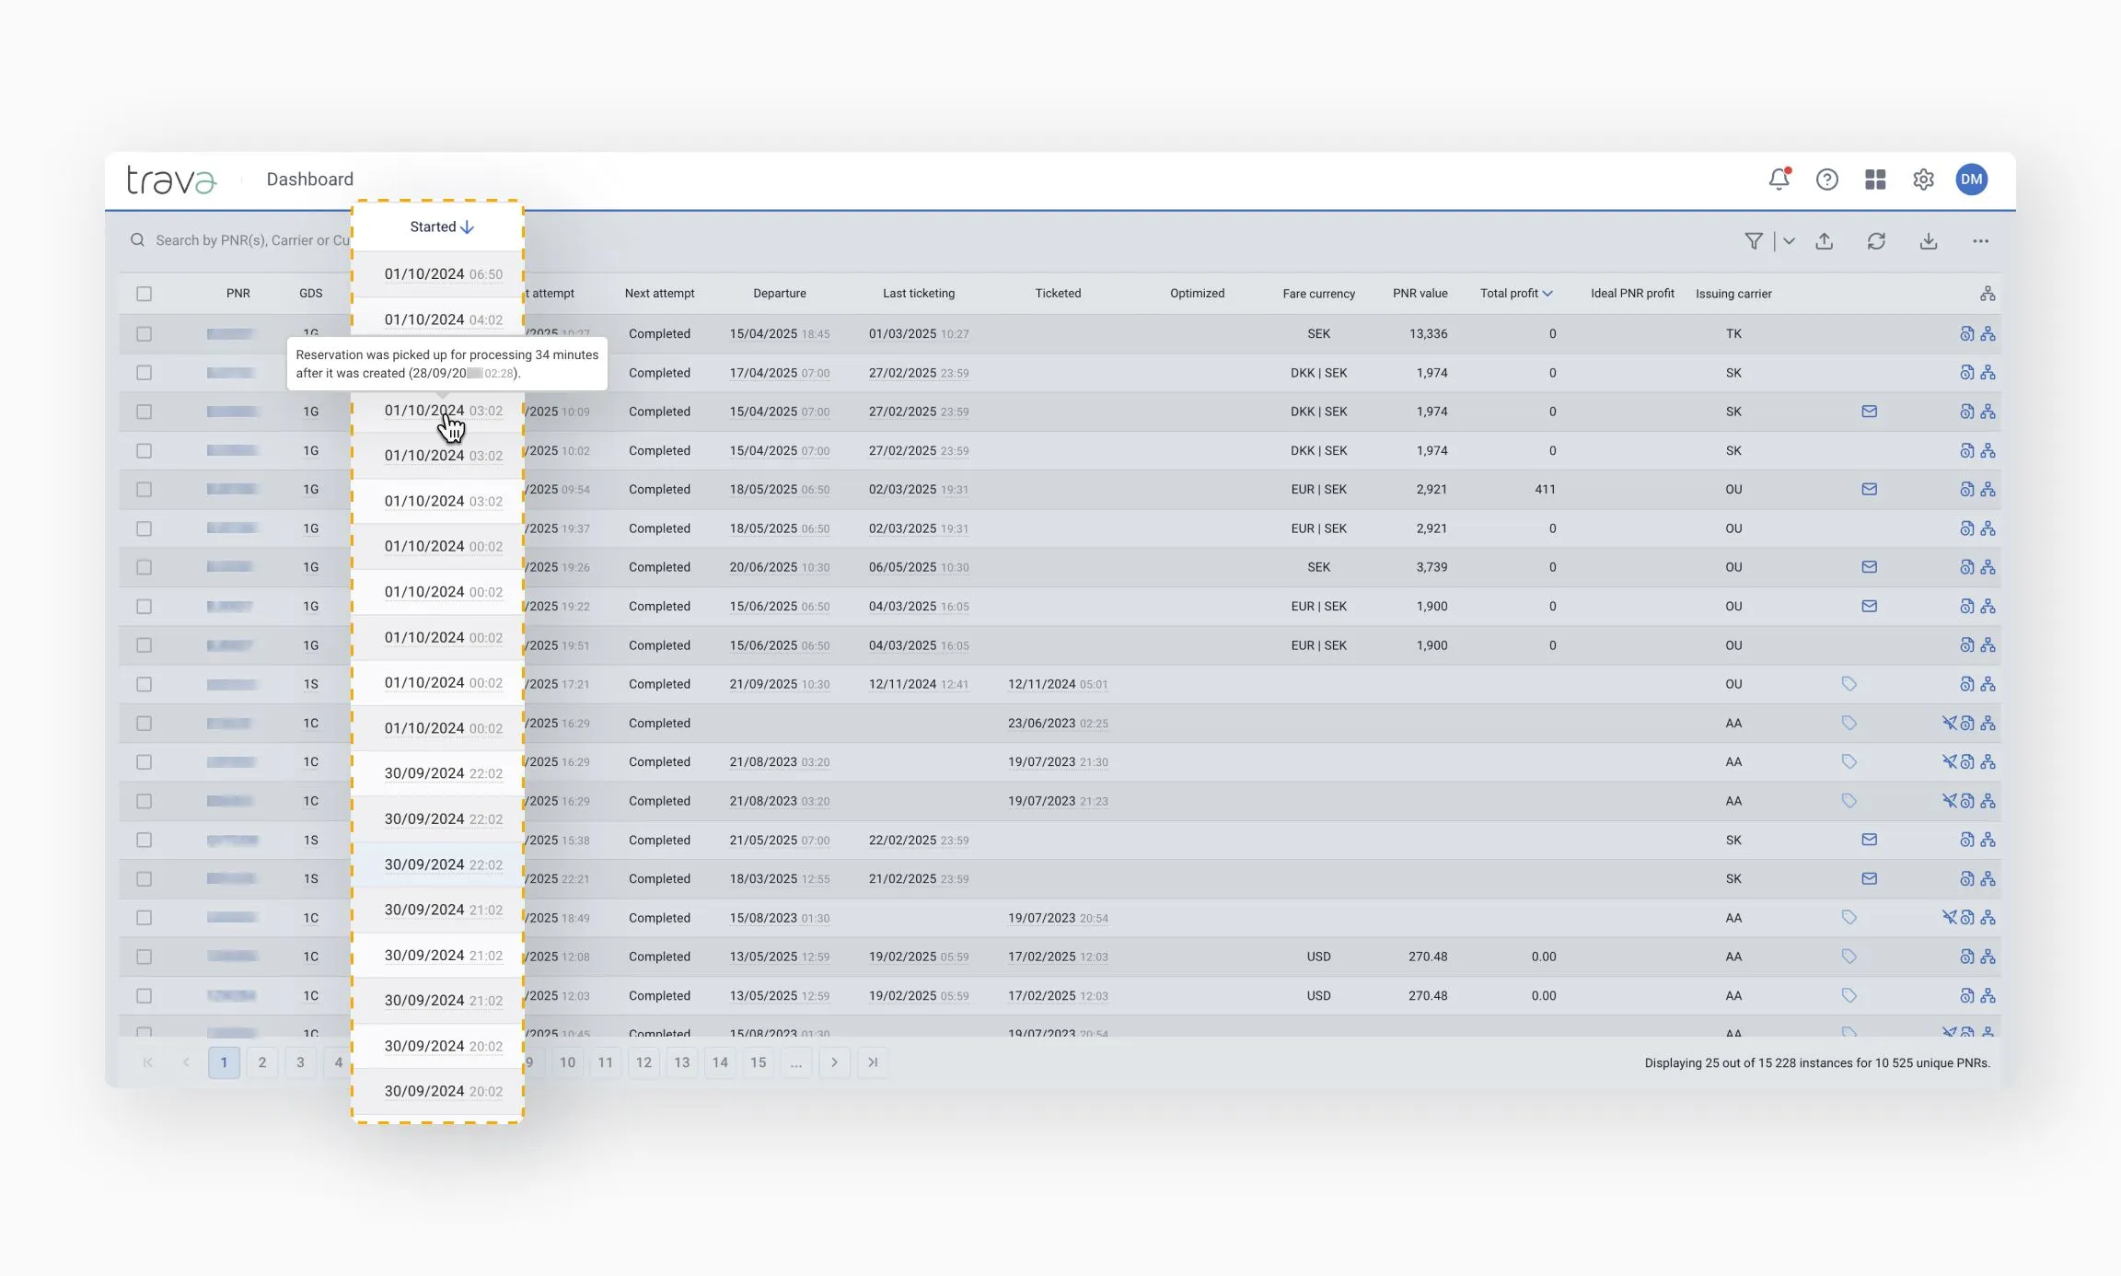Open the three-dots more options menu
2121x1276 pixels.
pos(1980,241)
